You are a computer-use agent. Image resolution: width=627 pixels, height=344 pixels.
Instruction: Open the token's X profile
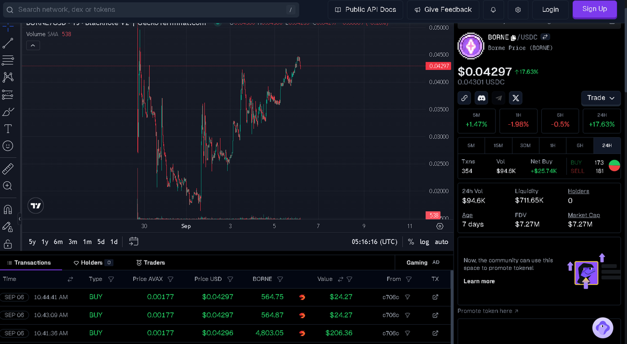coord(515,98)
